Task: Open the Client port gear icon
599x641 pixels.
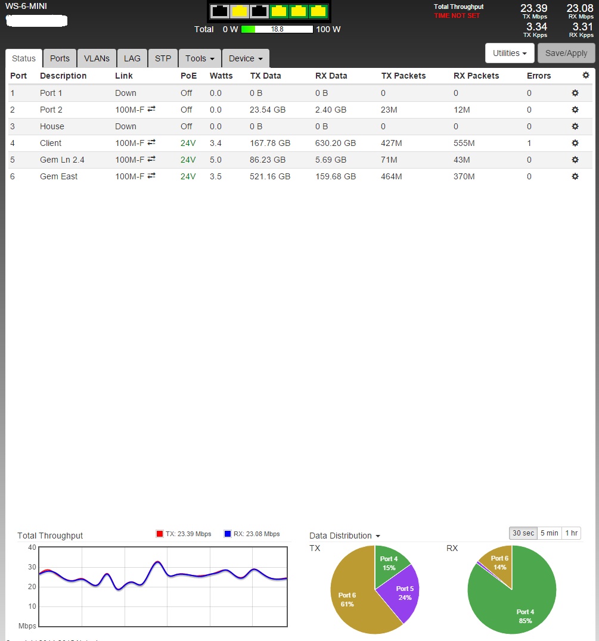Action: (575, 143)
